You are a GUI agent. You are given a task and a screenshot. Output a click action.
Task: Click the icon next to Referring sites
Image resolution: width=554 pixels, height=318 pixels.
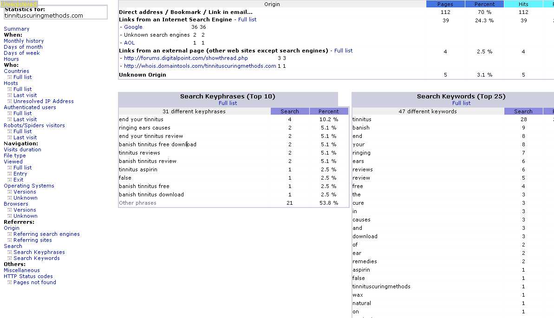tap(9, 240)
